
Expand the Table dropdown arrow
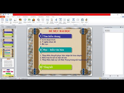2,23
